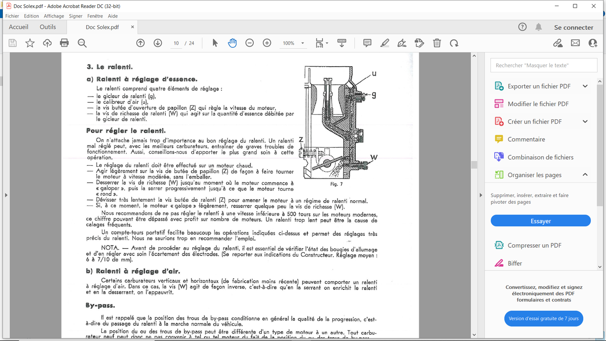Collapse the right tools pane arrow
The image size is (606, 341).
tap(481, 195)
